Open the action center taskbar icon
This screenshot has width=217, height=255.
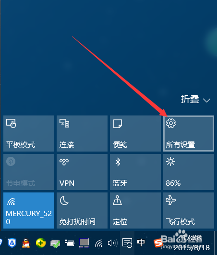pyautogui.click(x=127, y=243)
